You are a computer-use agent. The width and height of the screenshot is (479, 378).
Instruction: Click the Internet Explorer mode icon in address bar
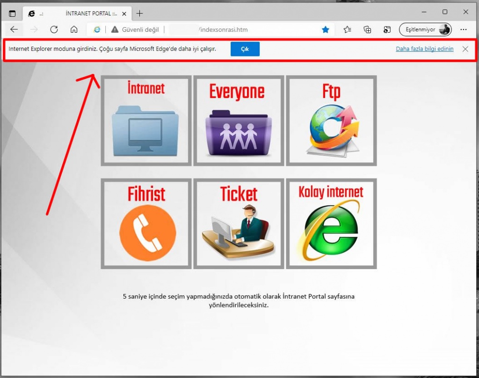click(97, 29)
